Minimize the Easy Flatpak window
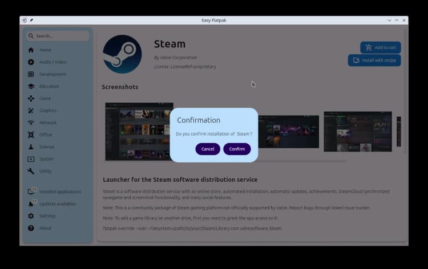The height and width of the screenshot is (269, 428). click(x=389, y=20)
